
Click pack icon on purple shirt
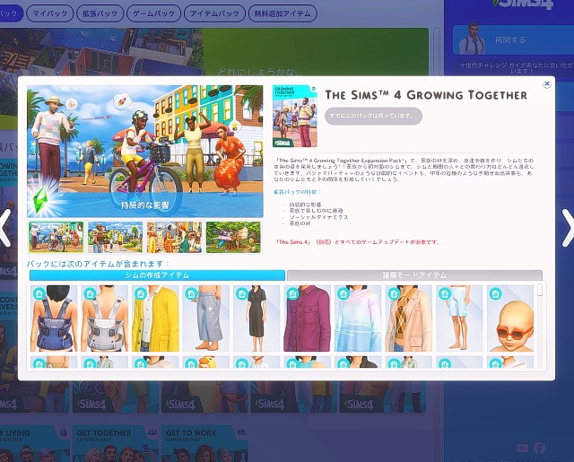tap(292, 293)
